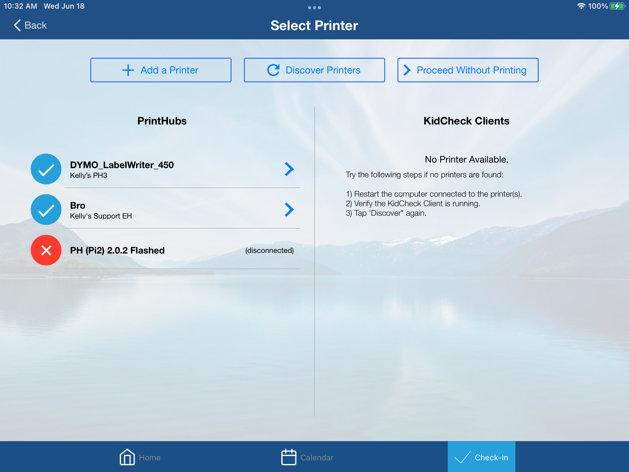This screenshot has width=629, height=472.
Task: Tap the Wi-Fi status icon
Action: tap(581, 6)
